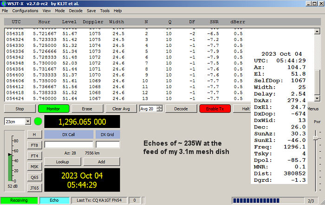325x205 pixels.
Task: Click the date and time clock display
Action: pyautogui.click(x=82, y=180)
